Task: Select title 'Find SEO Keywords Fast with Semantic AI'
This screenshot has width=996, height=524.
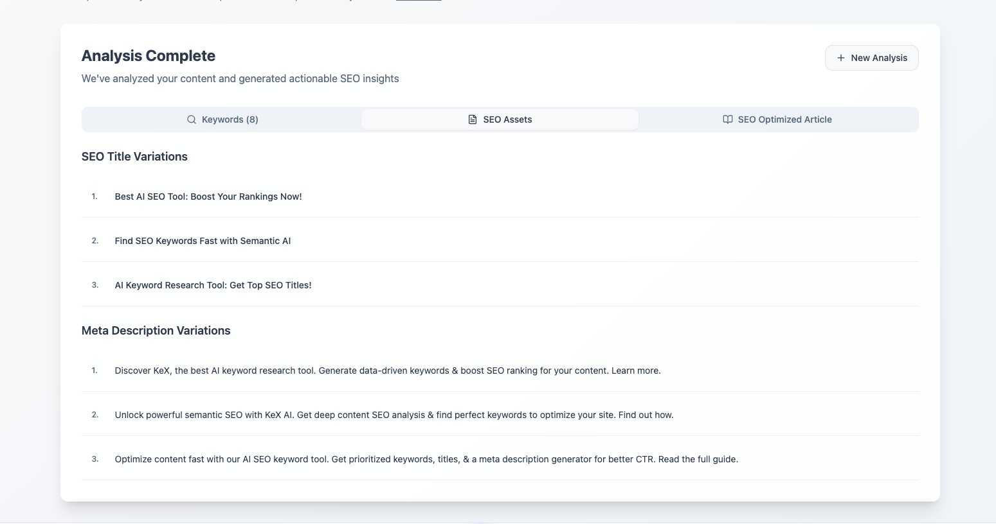Action: [202, 241]
